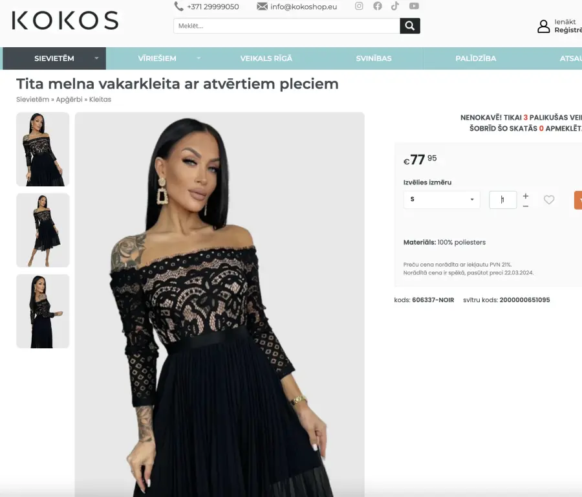Expand the Sievietēm menu arrow
Viewport: 582px width, 497px height.
96,58
